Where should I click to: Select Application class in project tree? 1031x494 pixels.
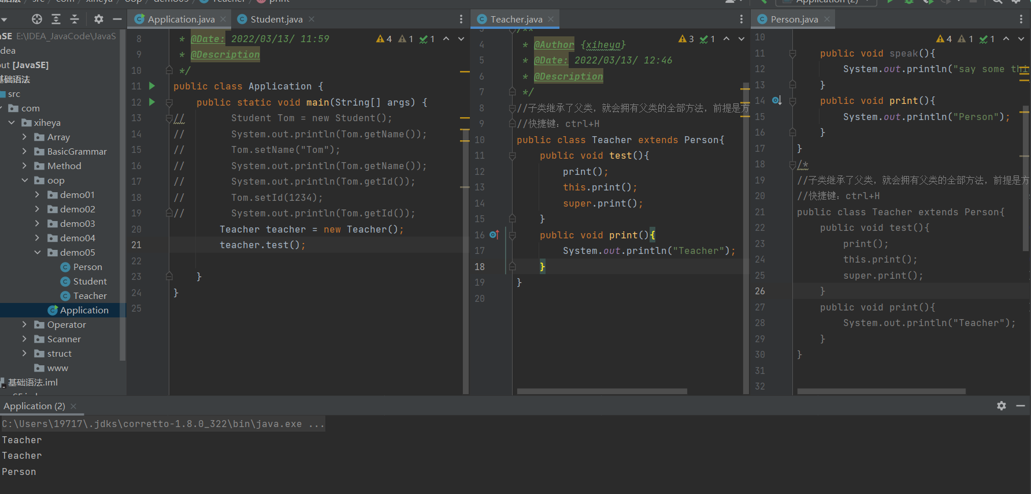84,310
